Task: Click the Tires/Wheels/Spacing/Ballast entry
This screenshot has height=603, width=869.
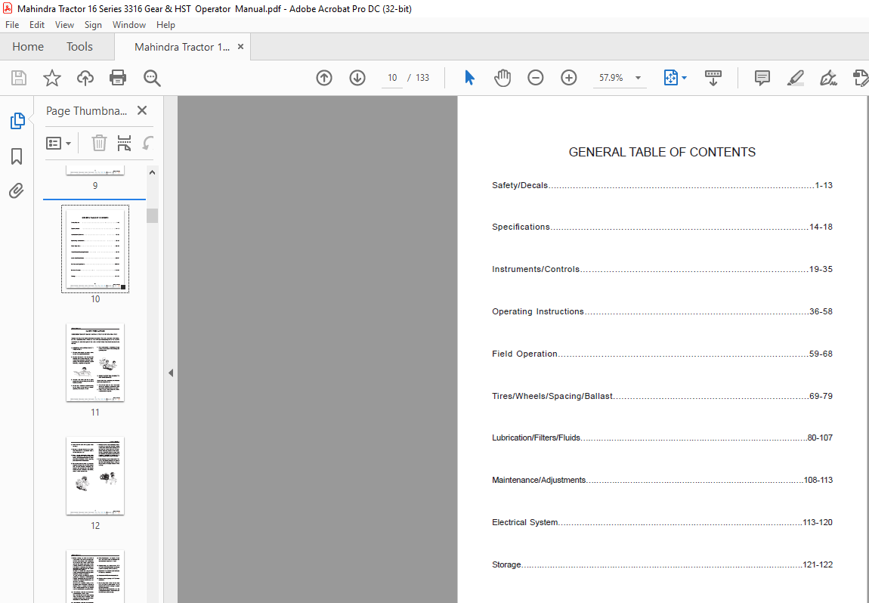Action: (x=662, y=396)
